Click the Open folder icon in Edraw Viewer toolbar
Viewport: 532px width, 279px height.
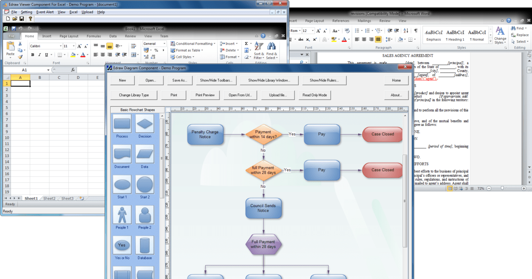pos(14,19)
